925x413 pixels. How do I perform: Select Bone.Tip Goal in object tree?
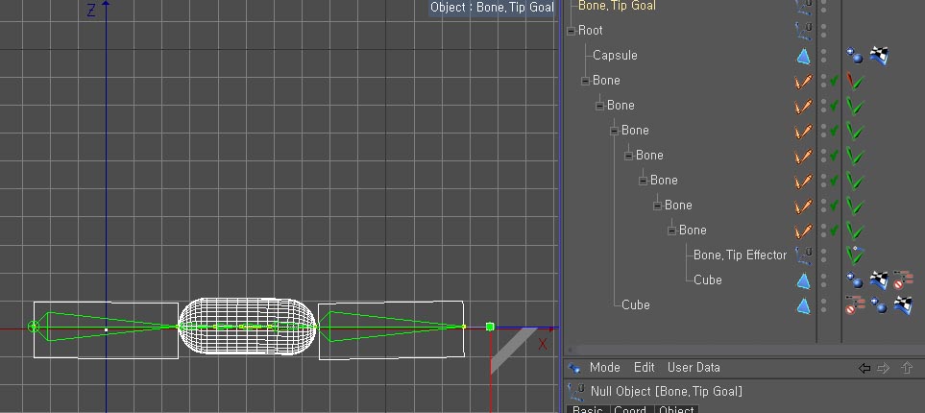tap(617, 6)
